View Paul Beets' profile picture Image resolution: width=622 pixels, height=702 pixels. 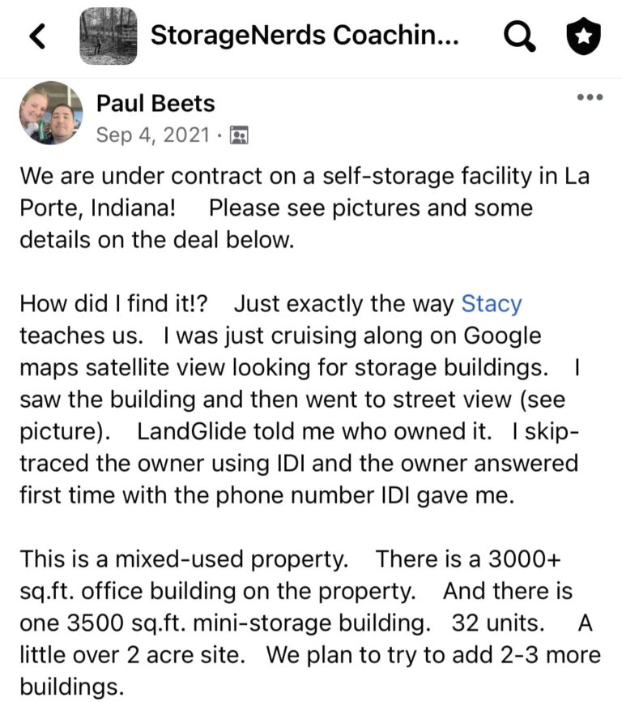(51, 113)
